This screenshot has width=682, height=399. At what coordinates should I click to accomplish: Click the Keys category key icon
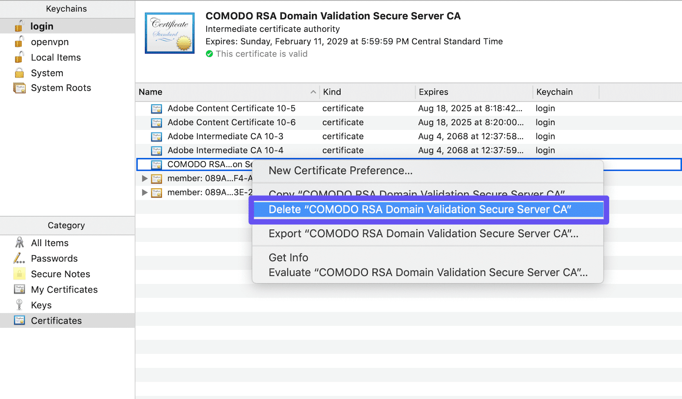[x=19, y=305]
